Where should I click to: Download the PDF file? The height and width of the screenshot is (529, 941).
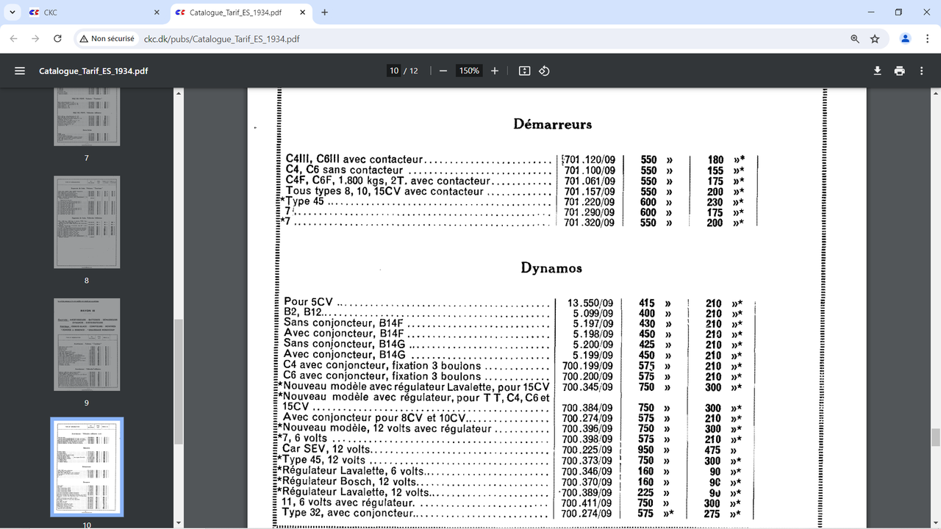point(877,71)
